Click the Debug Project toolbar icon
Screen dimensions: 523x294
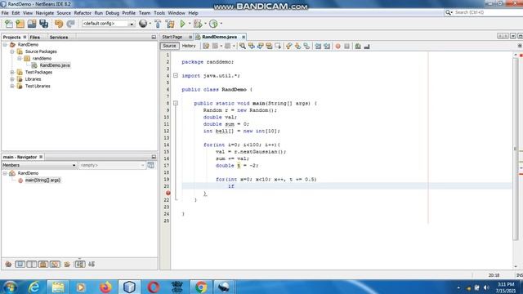pos(198,24)
